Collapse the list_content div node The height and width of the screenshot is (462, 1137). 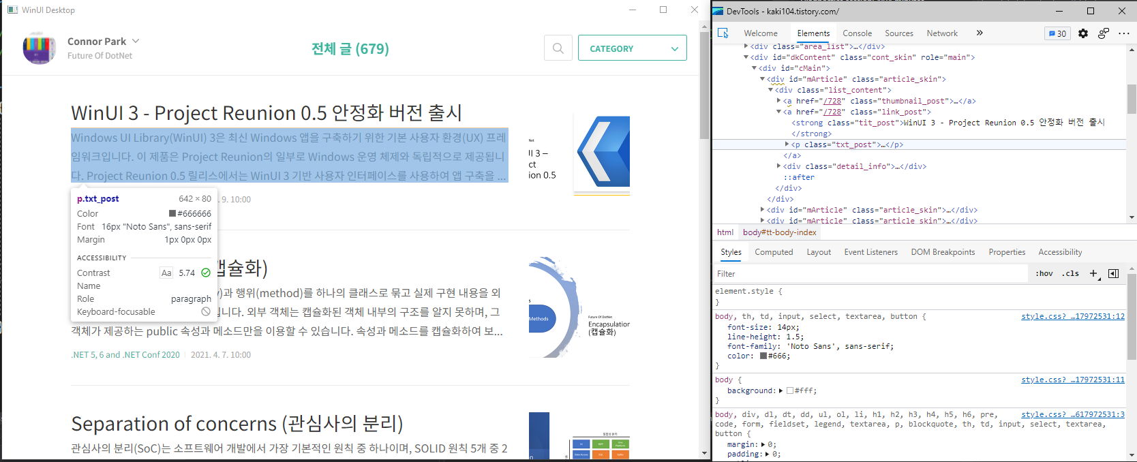click(x=770, y=90)
